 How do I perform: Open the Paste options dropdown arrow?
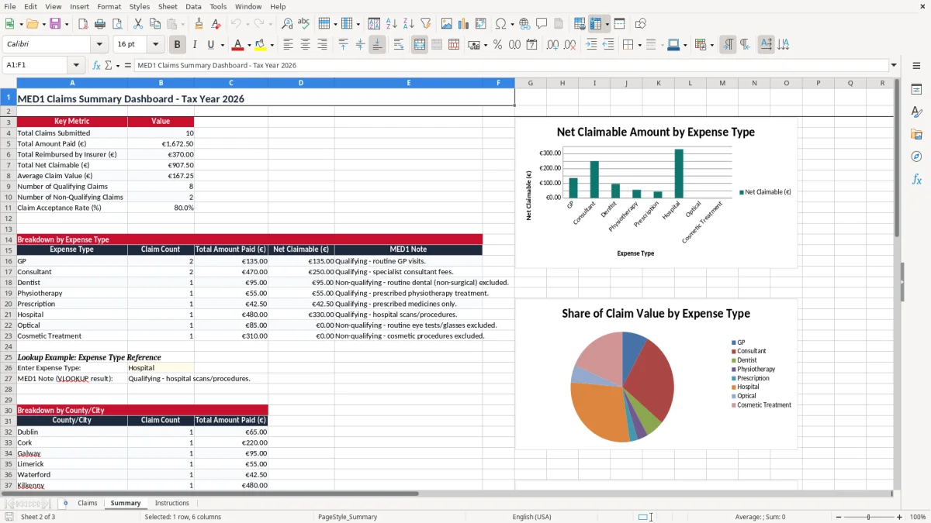click(x=182, y=24)
